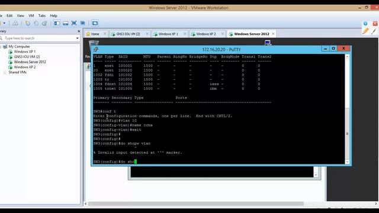Click the PuTTY icon in the title bar

coord(96,50)
